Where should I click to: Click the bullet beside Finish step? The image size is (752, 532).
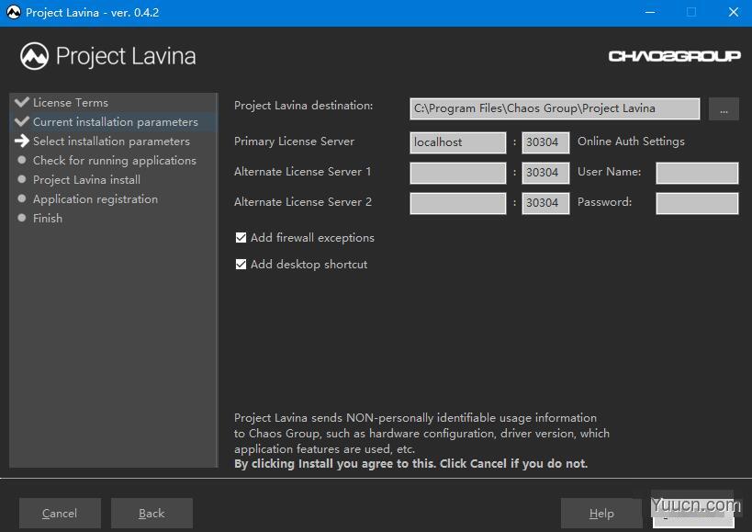[22, 218]
